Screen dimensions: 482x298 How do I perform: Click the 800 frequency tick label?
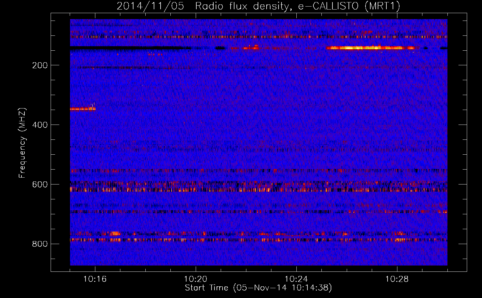click(40, 244)
